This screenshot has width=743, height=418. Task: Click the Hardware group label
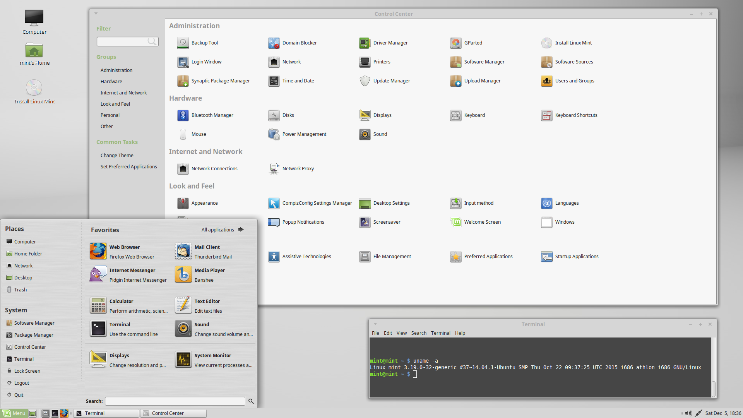[x=111, y=81]
